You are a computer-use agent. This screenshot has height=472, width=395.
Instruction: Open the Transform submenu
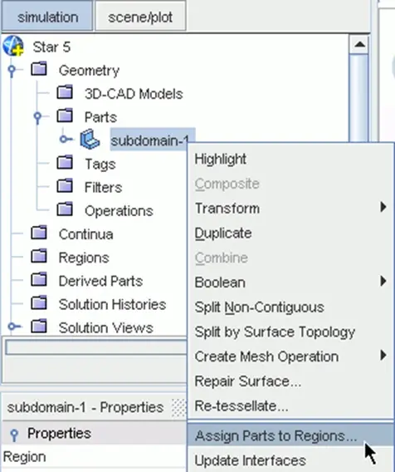[290, 208]
